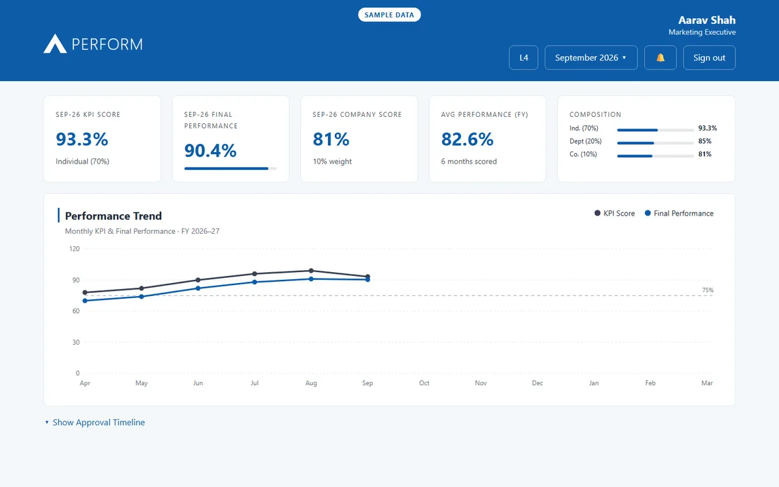The width and height of the screenshot is (779, 487).
Task: Click the 81% company score value
Action: (x=331, y=139)
